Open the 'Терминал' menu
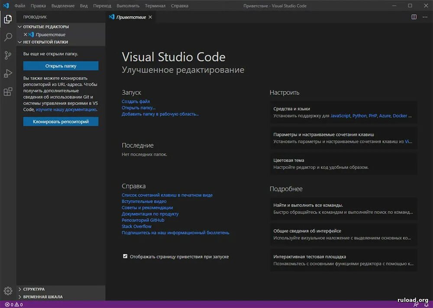Screen dimensions: 433x308 (155, 6)
